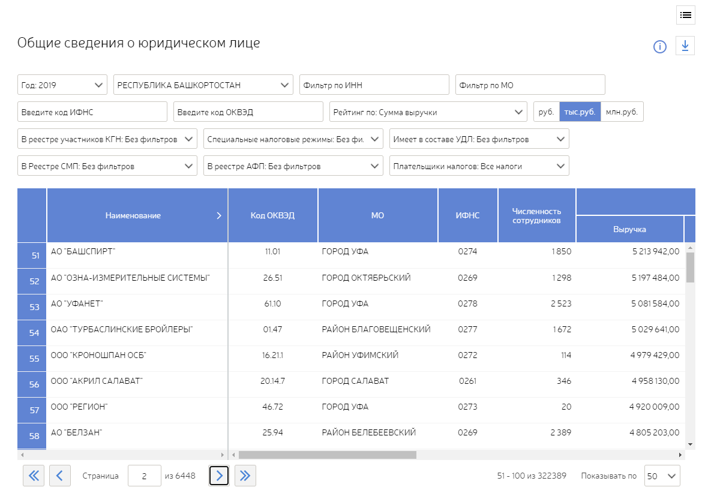Open the РЕСПУБЛИКА БАШКОРТОСТАН region dropdown
711x496 pixels.
(x=203, y=85)
